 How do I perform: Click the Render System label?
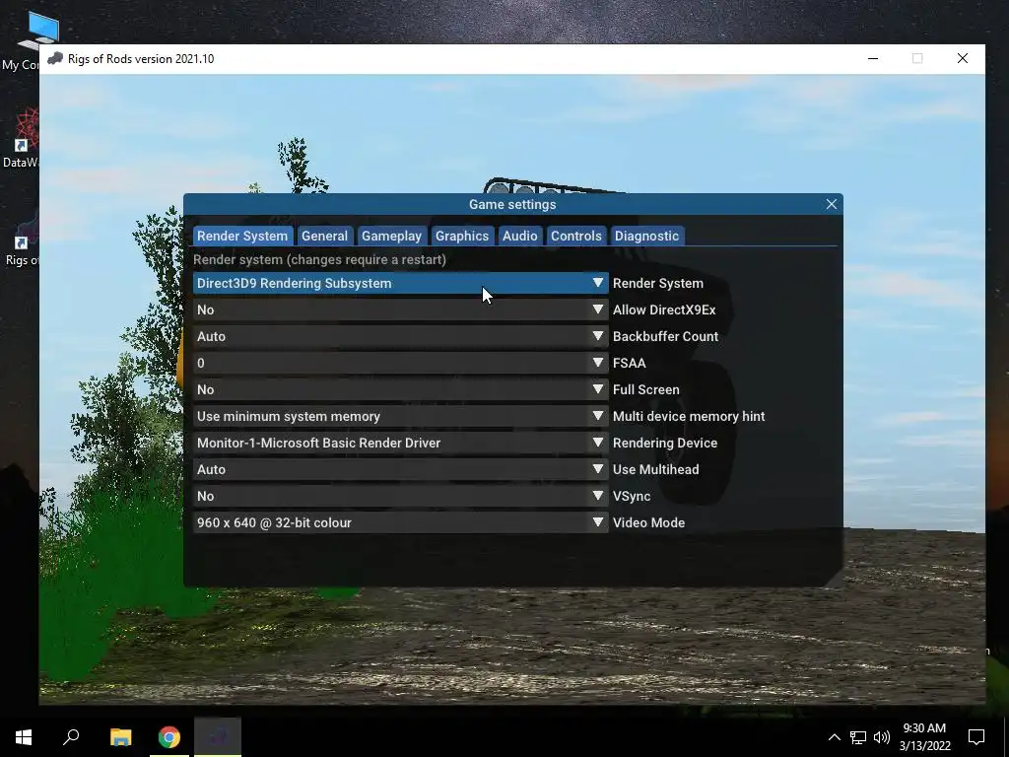coord(657,283)
